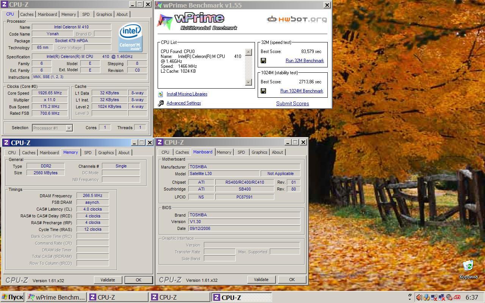Open Graphics tab in Mainboard CPU-Z window
485x303 pixels.
tap(259, 152)
